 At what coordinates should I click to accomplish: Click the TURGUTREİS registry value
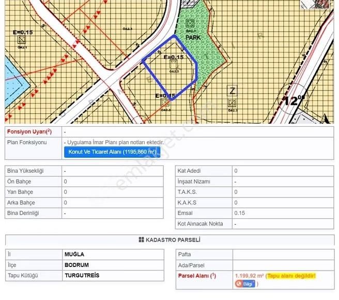(82, 275)
